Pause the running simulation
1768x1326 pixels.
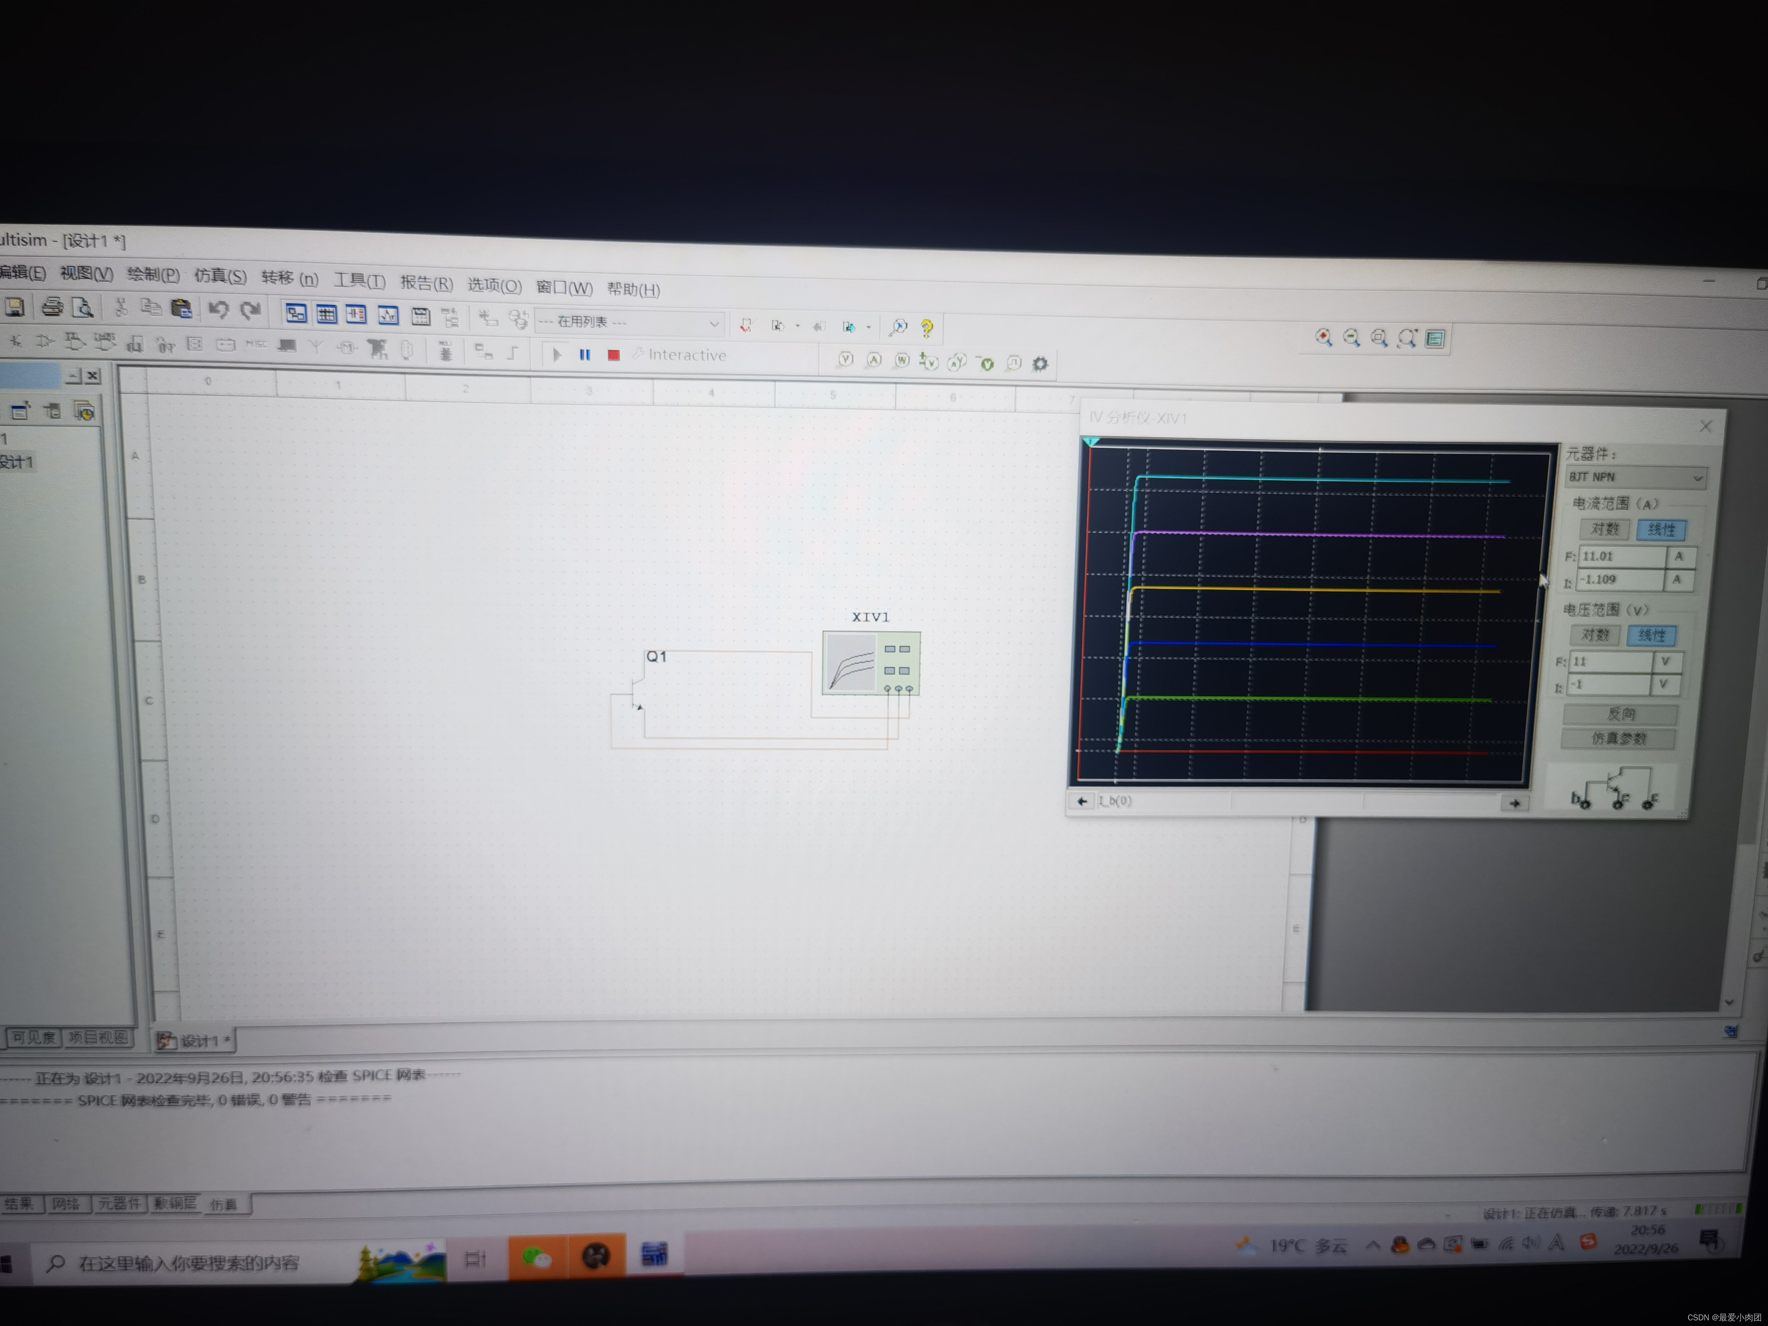585,354
